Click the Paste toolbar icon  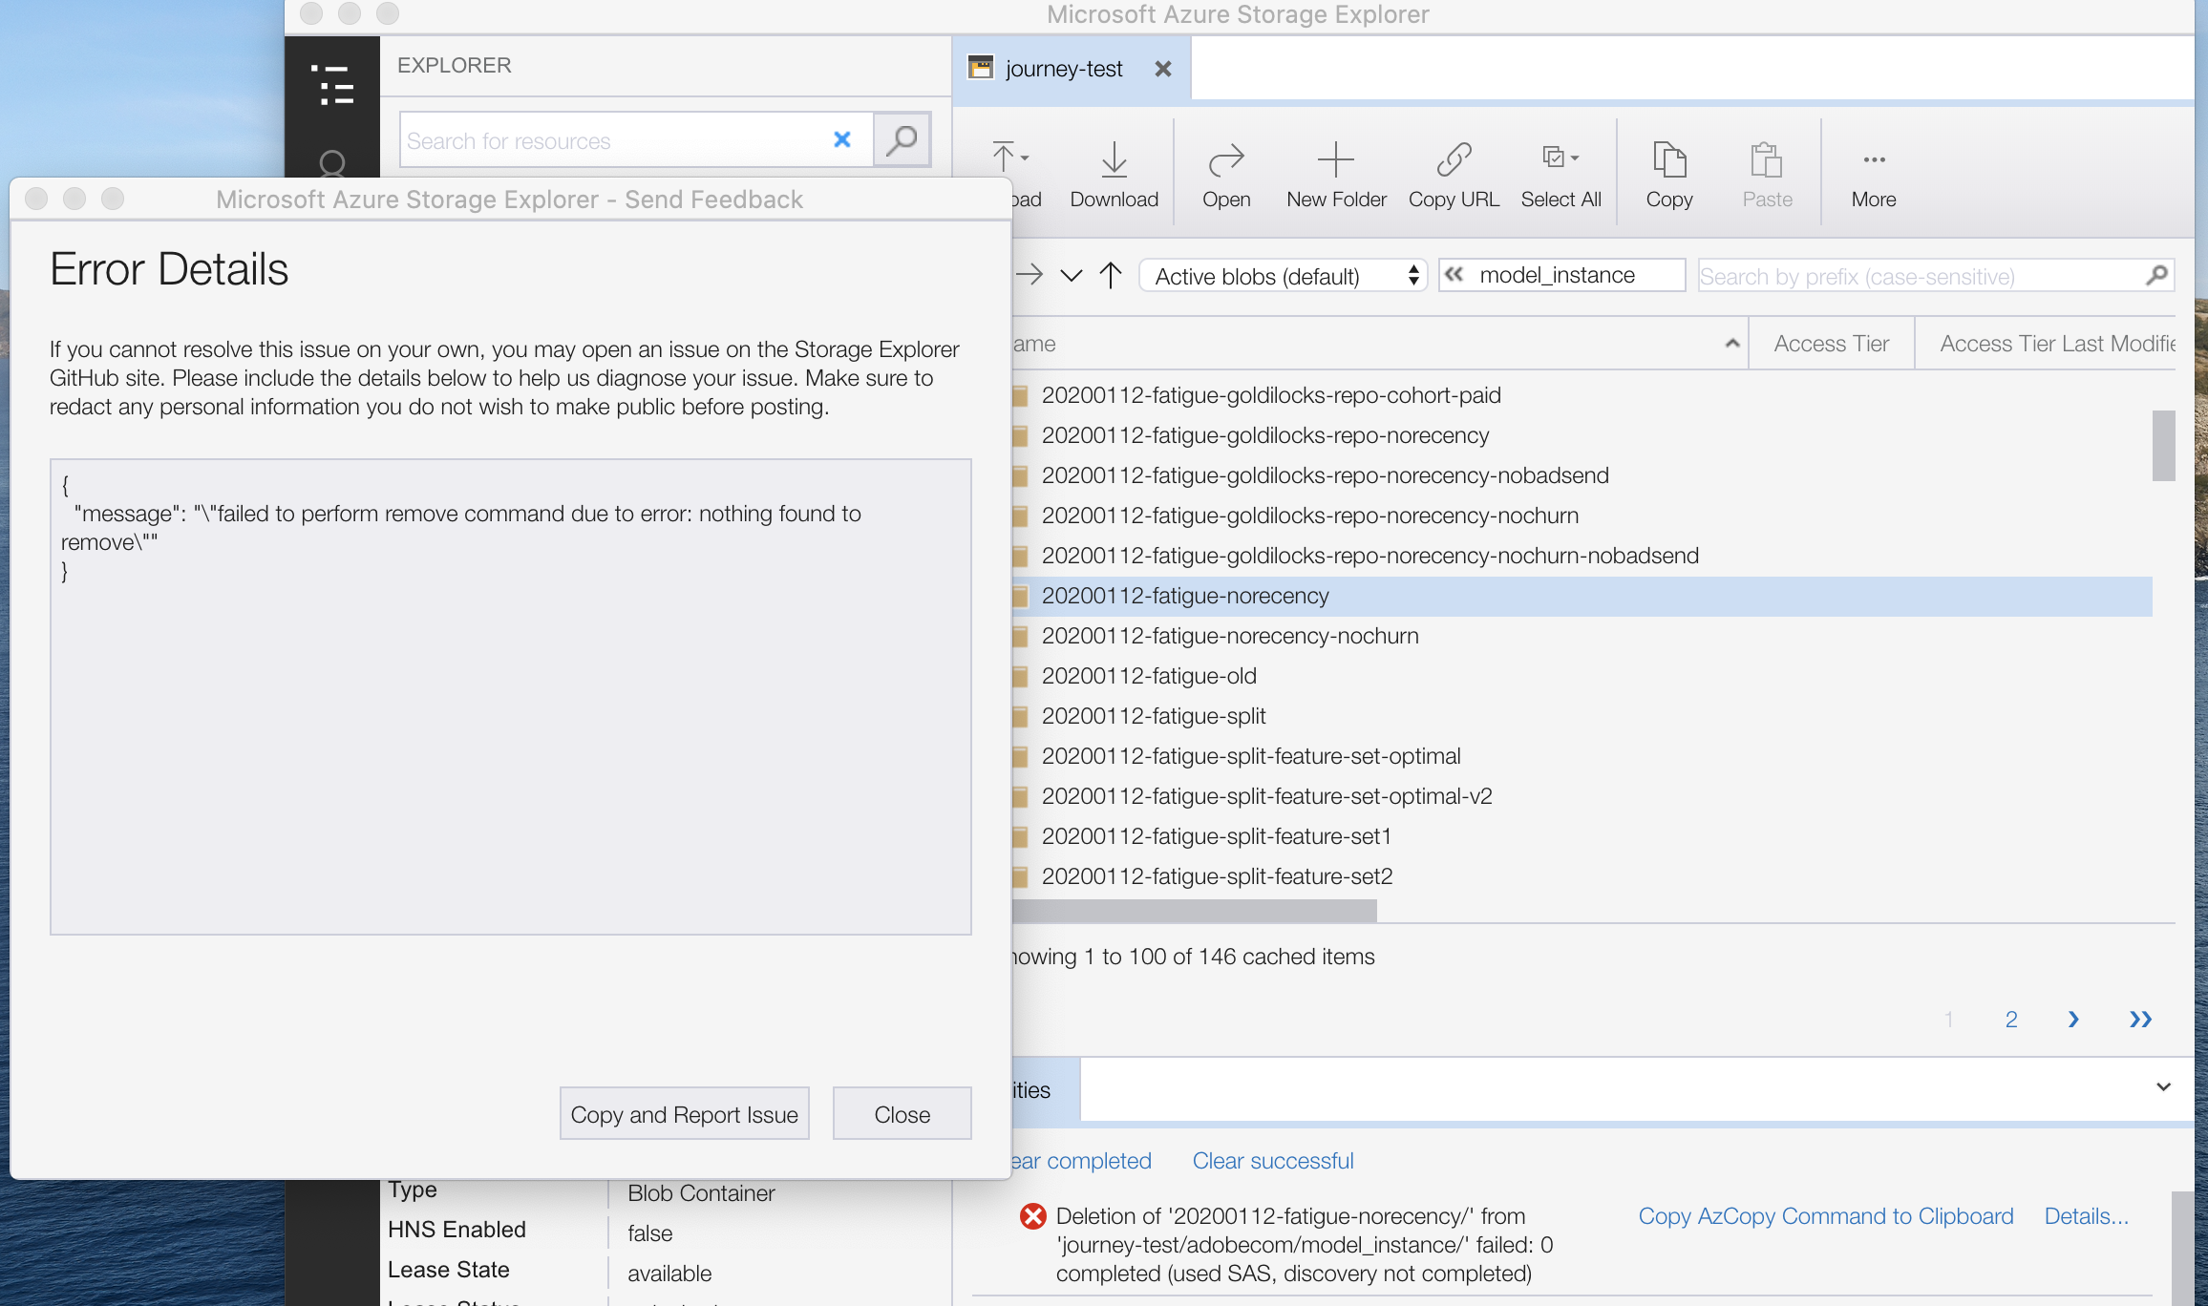[x=1766, y=172]
